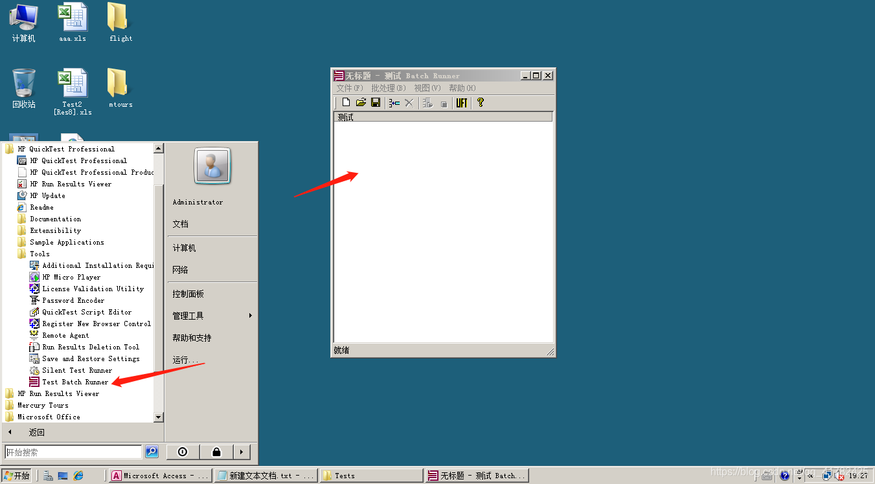
Task: Launch HP QuickTest Professional application
Action: coord(72,160)
